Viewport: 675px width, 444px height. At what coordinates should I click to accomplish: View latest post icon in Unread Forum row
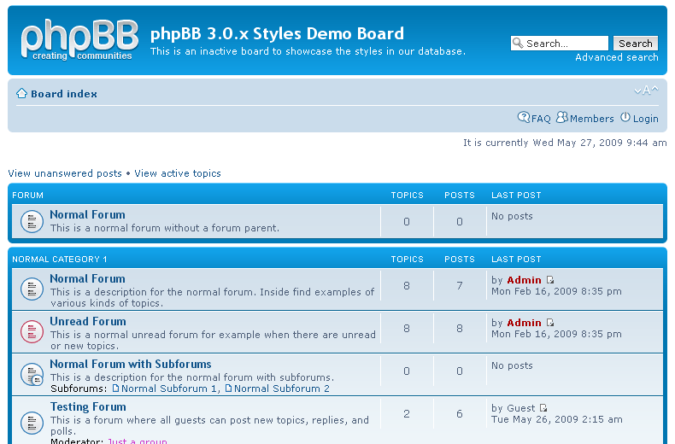click(x=550, y=323)
